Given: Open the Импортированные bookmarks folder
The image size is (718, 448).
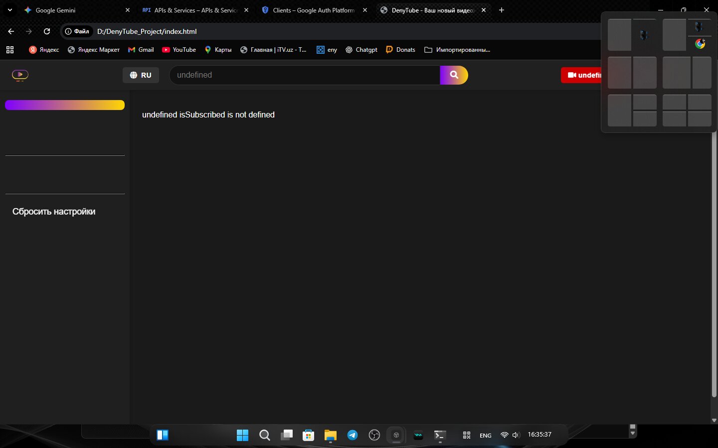Looking at the screenshot, I should [x=457, y=50].
